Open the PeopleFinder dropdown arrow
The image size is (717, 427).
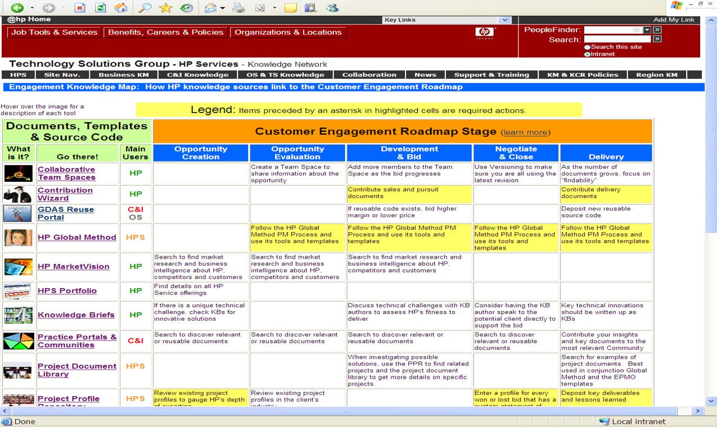647,30
